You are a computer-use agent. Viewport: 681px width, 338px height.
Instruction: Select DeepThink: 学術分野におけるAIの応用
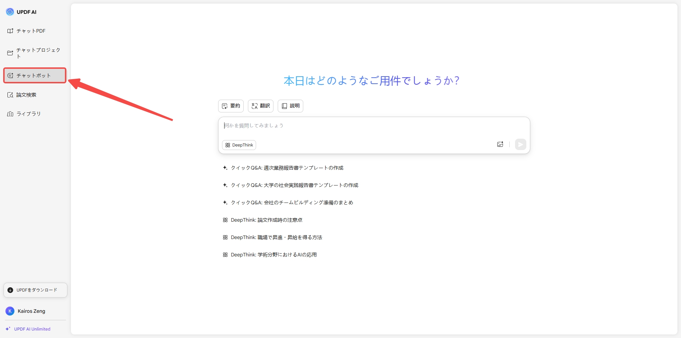pos(270,255)
